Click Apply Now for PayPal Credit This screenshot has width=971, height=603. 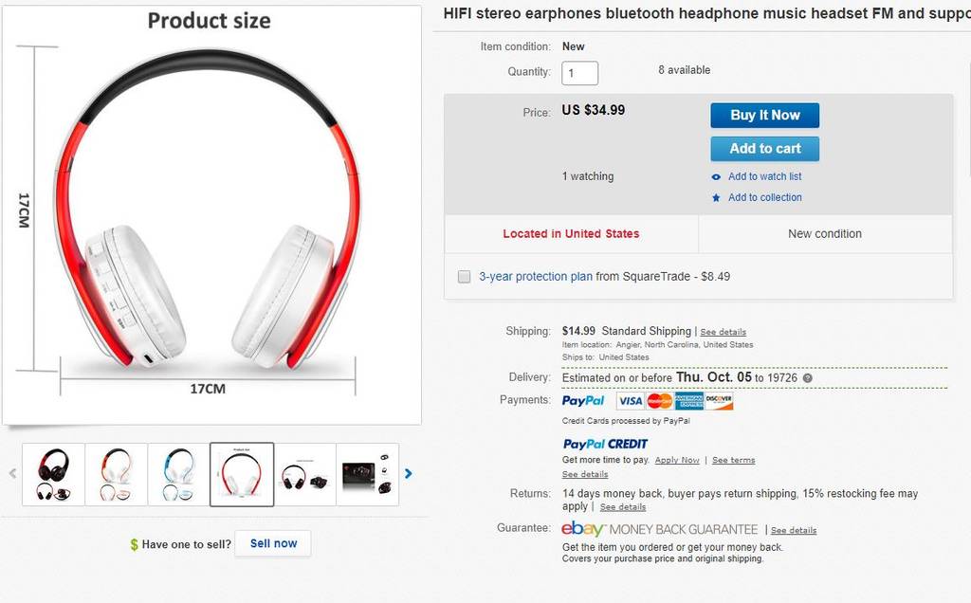pos(677,461)
